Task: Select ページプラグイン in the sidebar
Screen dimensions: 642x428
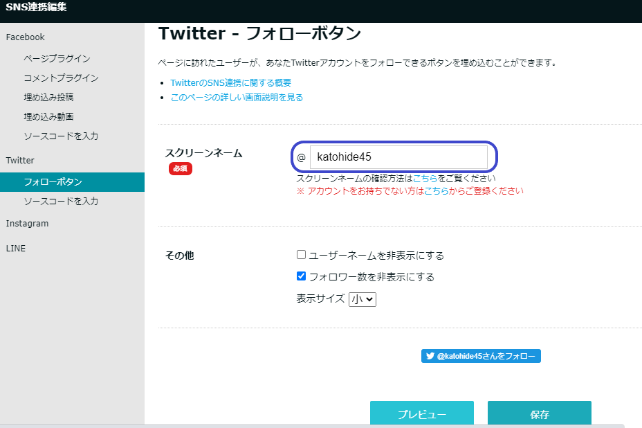Action: [x=57, y=58]
